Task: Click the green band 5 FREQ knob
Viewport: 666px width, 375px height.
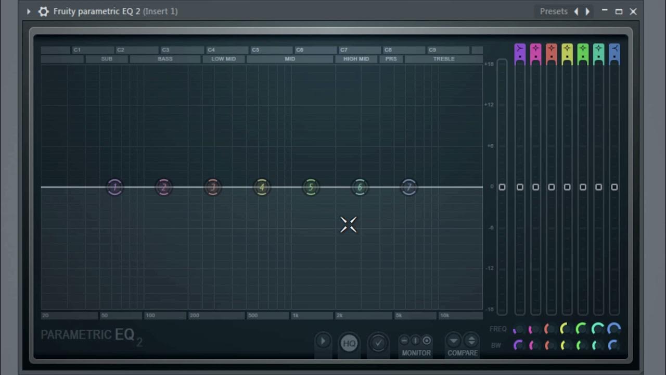Action: (x=582, y=330)
